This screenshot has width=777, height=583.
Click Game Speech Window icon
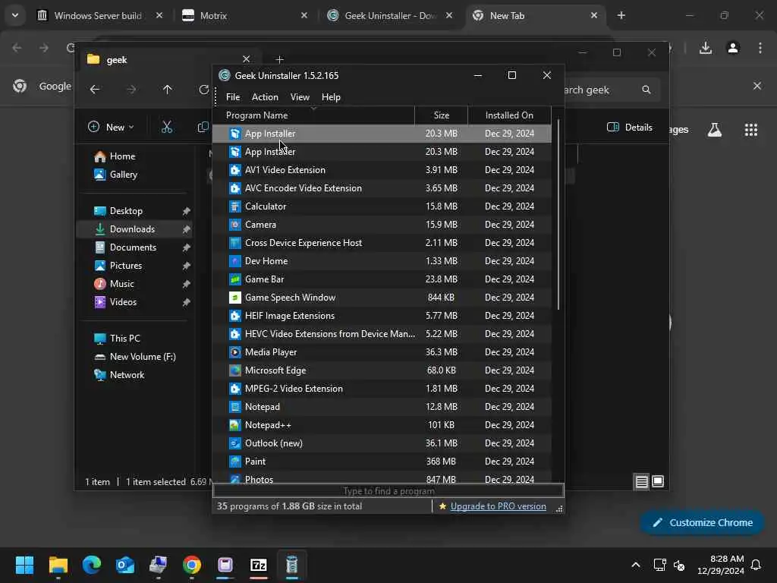point(235,298)
